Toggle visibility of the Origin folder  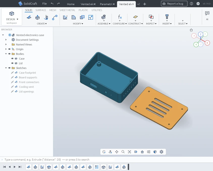point(9,49)
